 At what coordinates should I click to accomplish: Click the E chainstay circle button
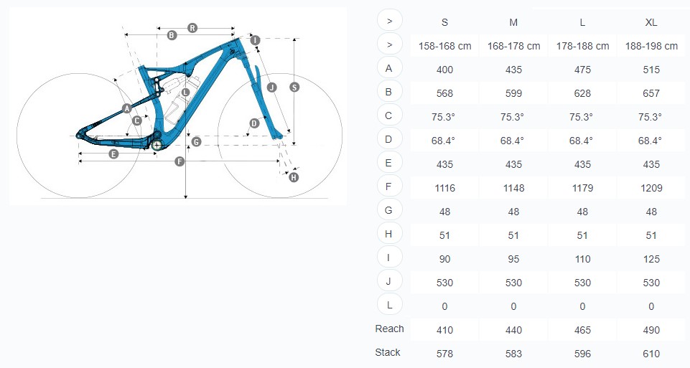pos(389,164)
